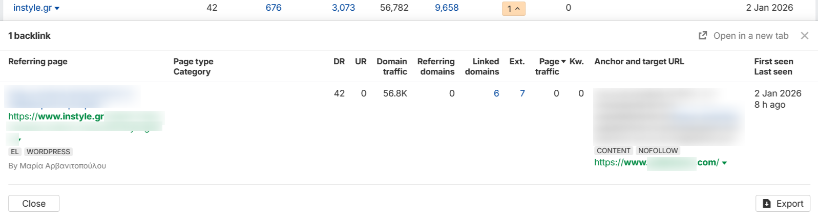Click the Export button
This screenshot has width=818, height=221.
[x=783, y=204]
